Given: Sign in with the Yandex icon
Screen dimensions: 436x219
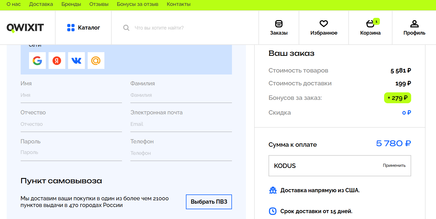Looking at the screenshot, I should [57, 61].
